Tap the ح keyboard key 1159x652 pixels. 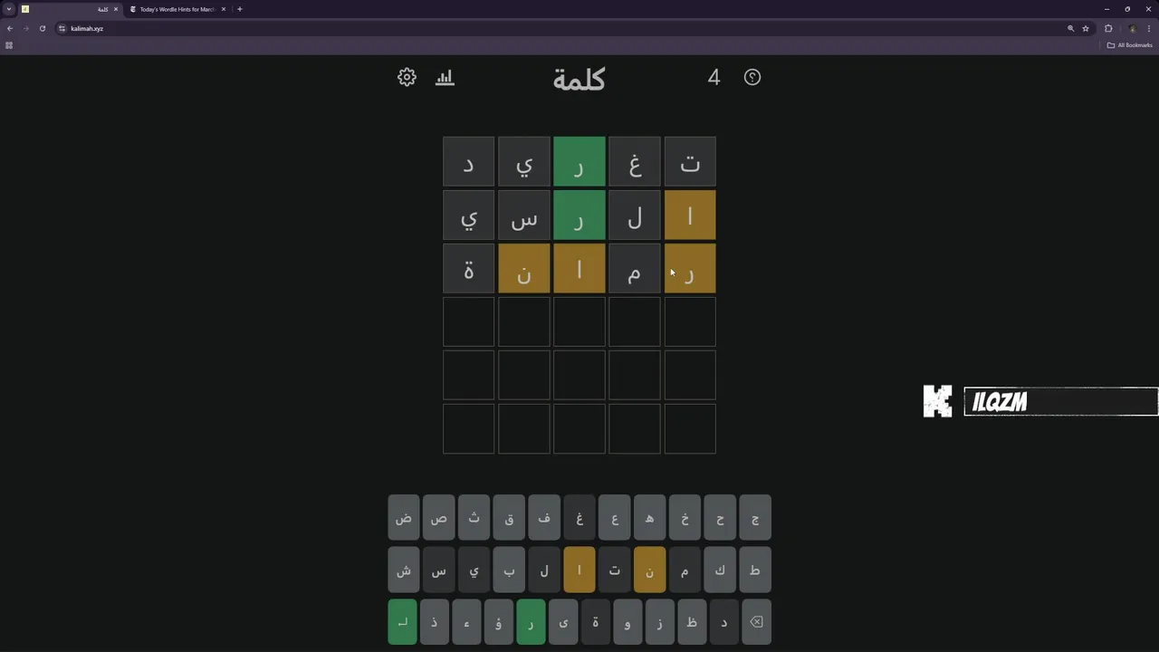tap(720, 518)
